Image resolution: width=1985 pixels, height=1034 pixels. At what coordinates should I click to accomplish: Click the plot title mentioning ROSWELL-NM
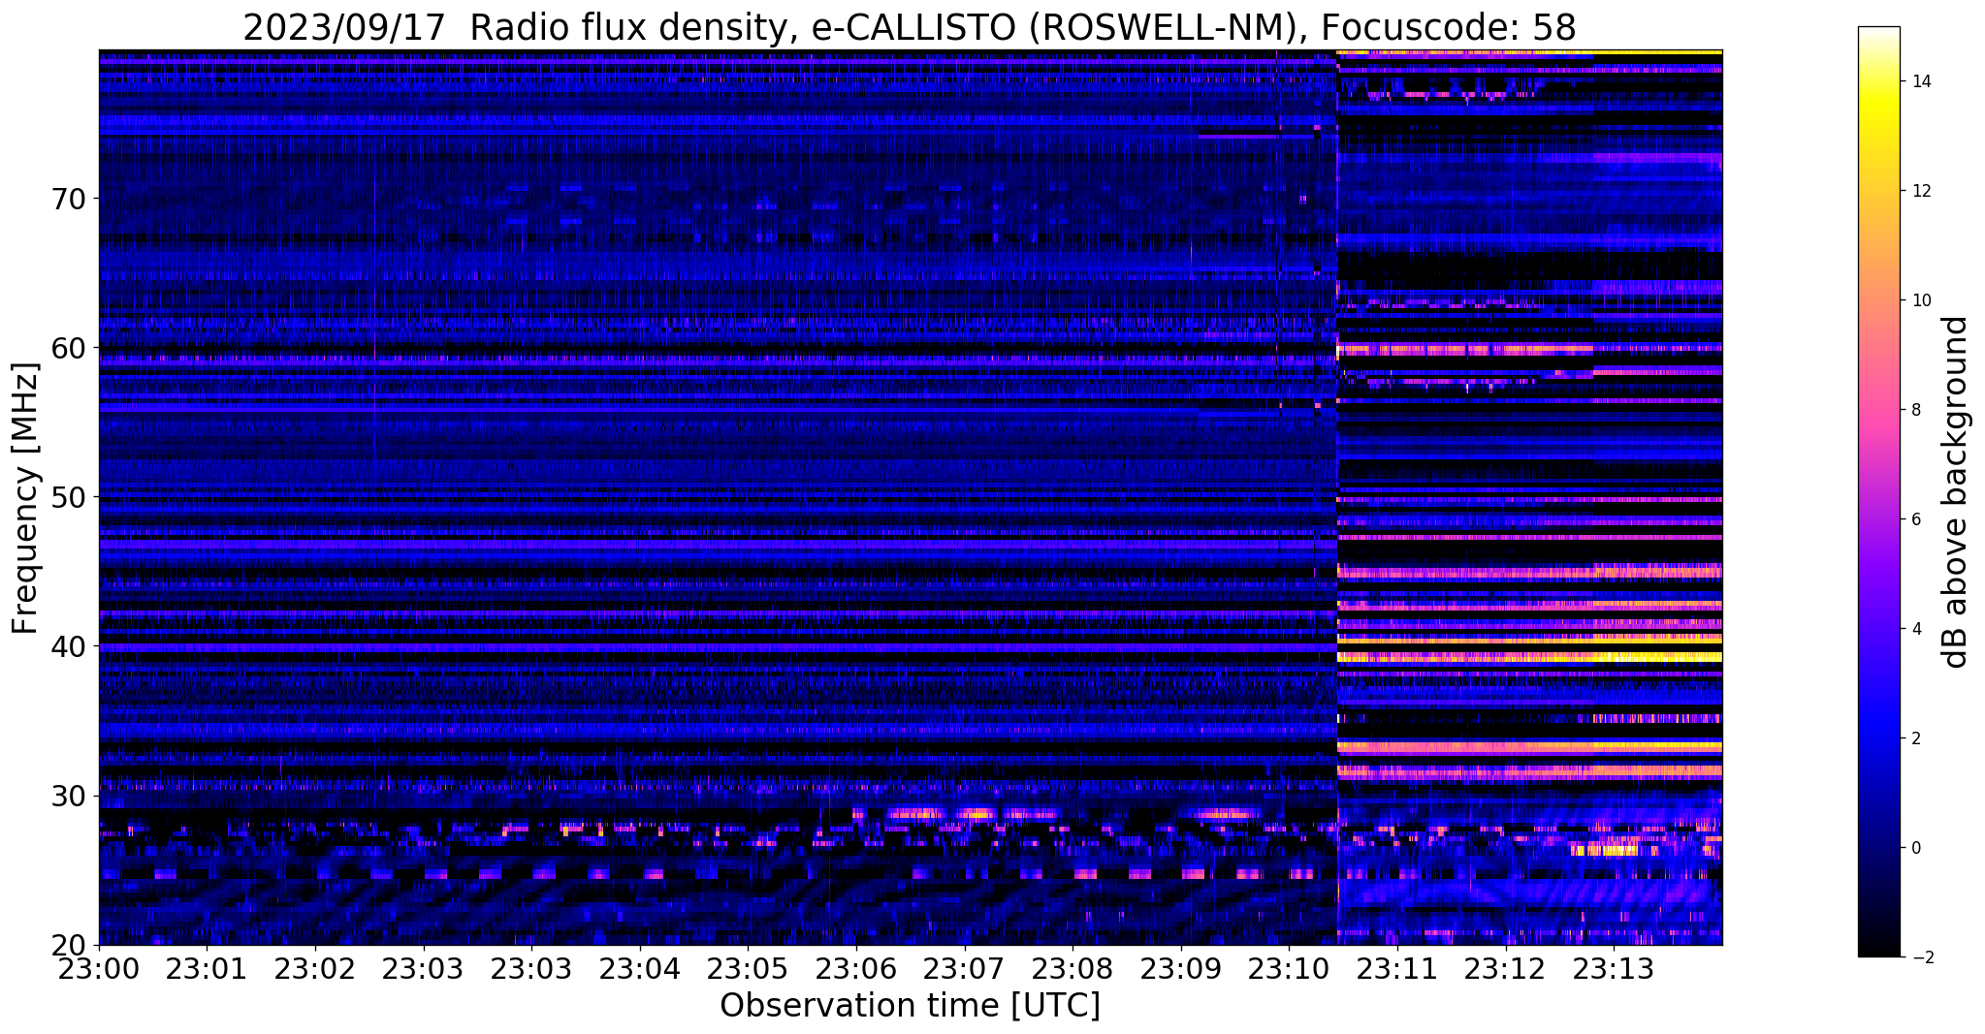coord(910,27)
